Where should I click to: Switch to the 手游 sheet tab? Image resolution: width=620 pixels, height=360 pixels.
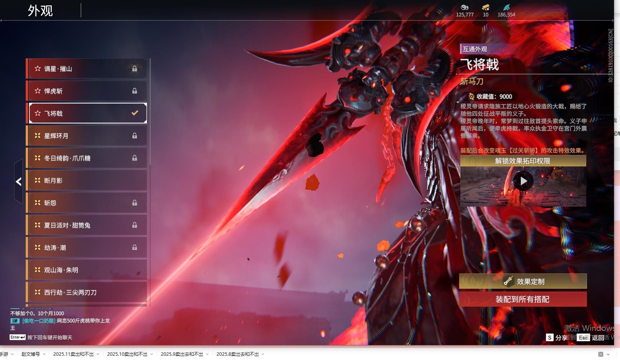point(4,354)
